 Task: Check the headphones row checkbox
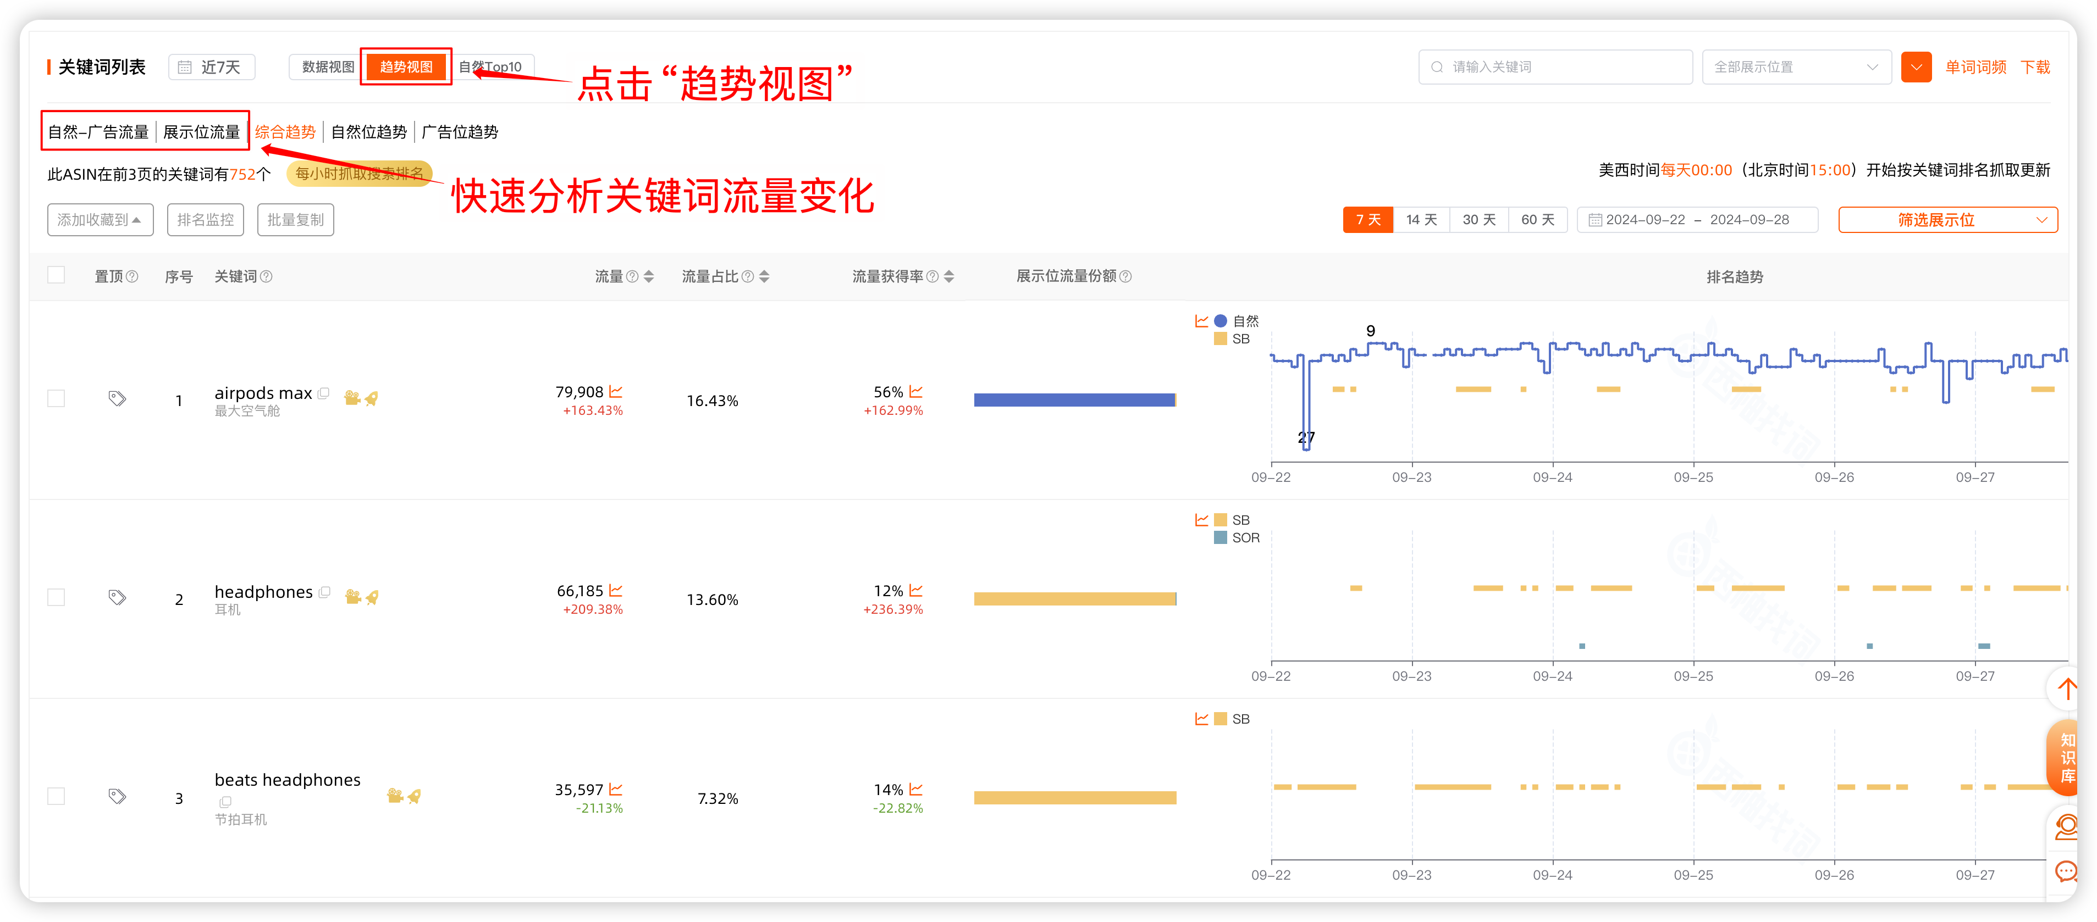coord(56,597)
